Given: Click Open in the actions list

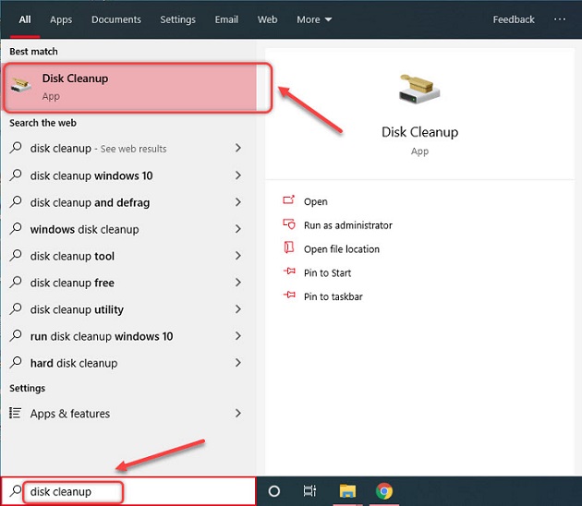Looking at the screenshot, I should pos(316,201).
